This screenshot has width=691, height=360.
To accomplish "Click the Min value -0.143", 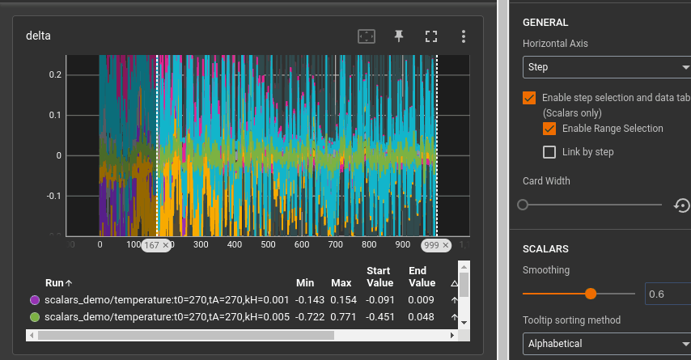I will [x=310, y=300].
